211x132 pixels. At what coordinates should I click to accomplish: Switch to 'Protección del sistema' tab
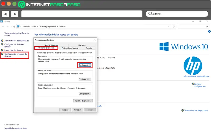click(70, 48)
